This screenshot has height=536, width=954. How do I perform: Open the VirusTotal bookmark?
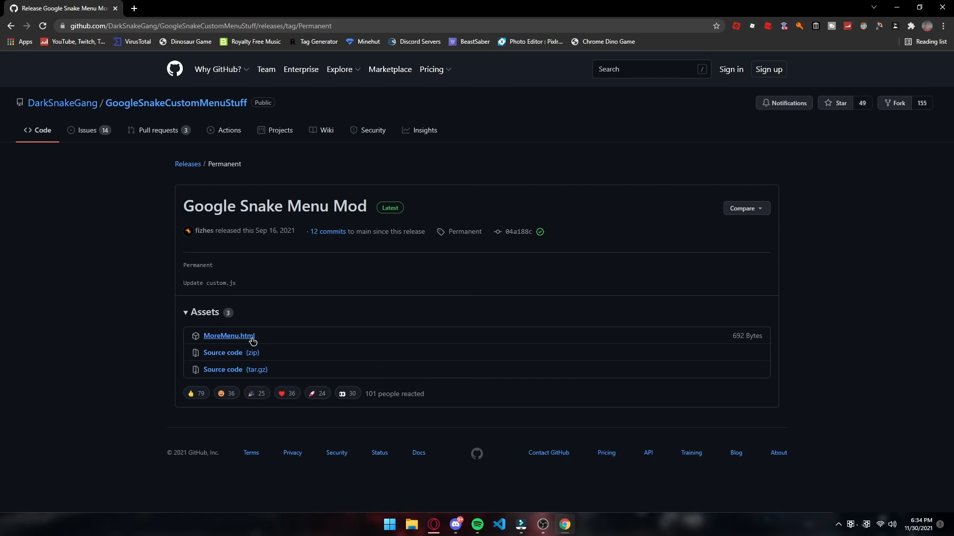coord(132,42)
